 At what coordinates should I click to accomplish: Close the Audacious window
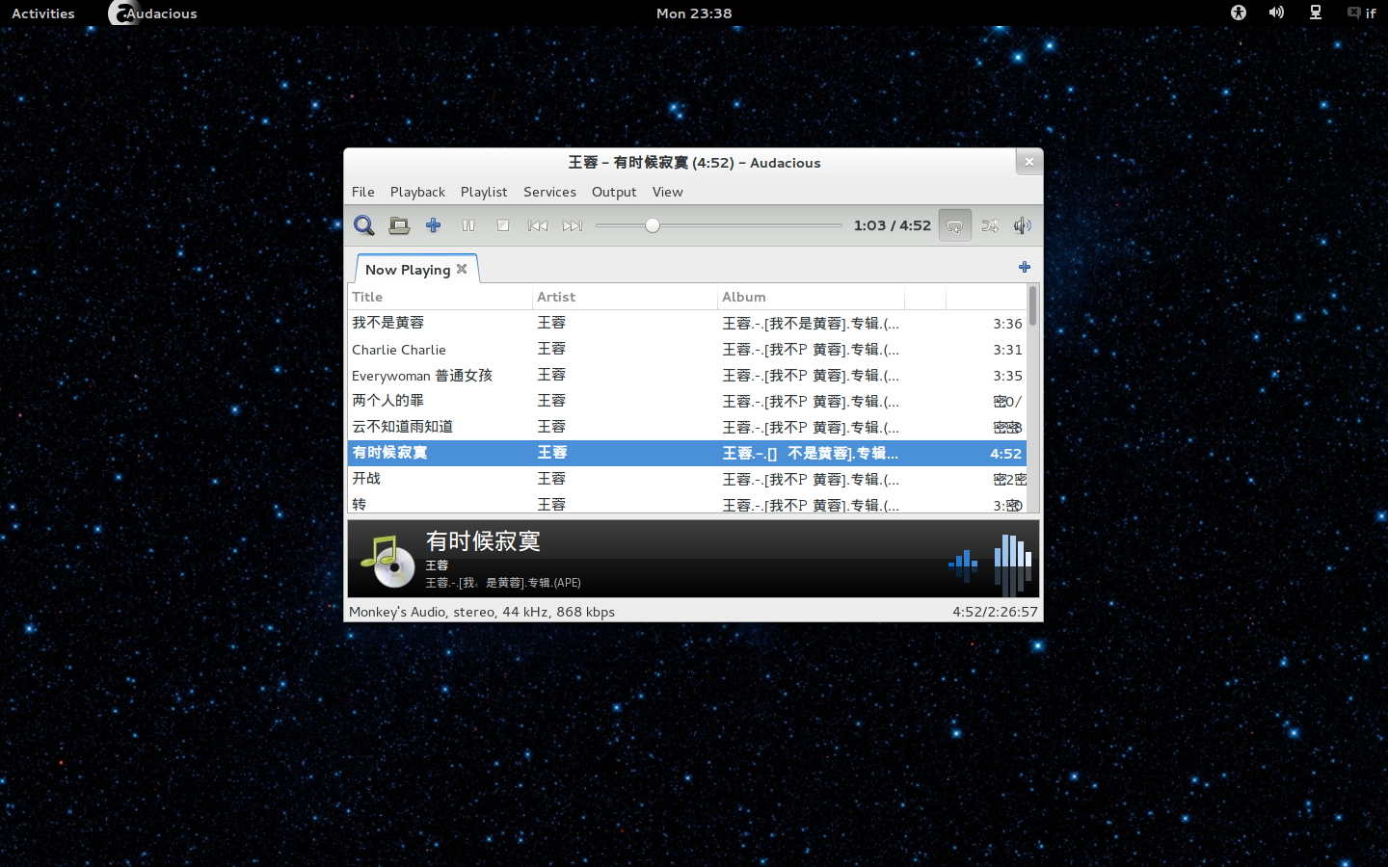pyautogui.click(x=1028, y=162)
